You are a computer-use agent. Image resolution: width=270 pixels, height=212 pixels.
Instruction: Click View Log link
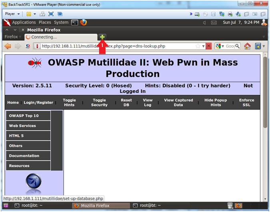pyautogui.click(x=148, y=102)
